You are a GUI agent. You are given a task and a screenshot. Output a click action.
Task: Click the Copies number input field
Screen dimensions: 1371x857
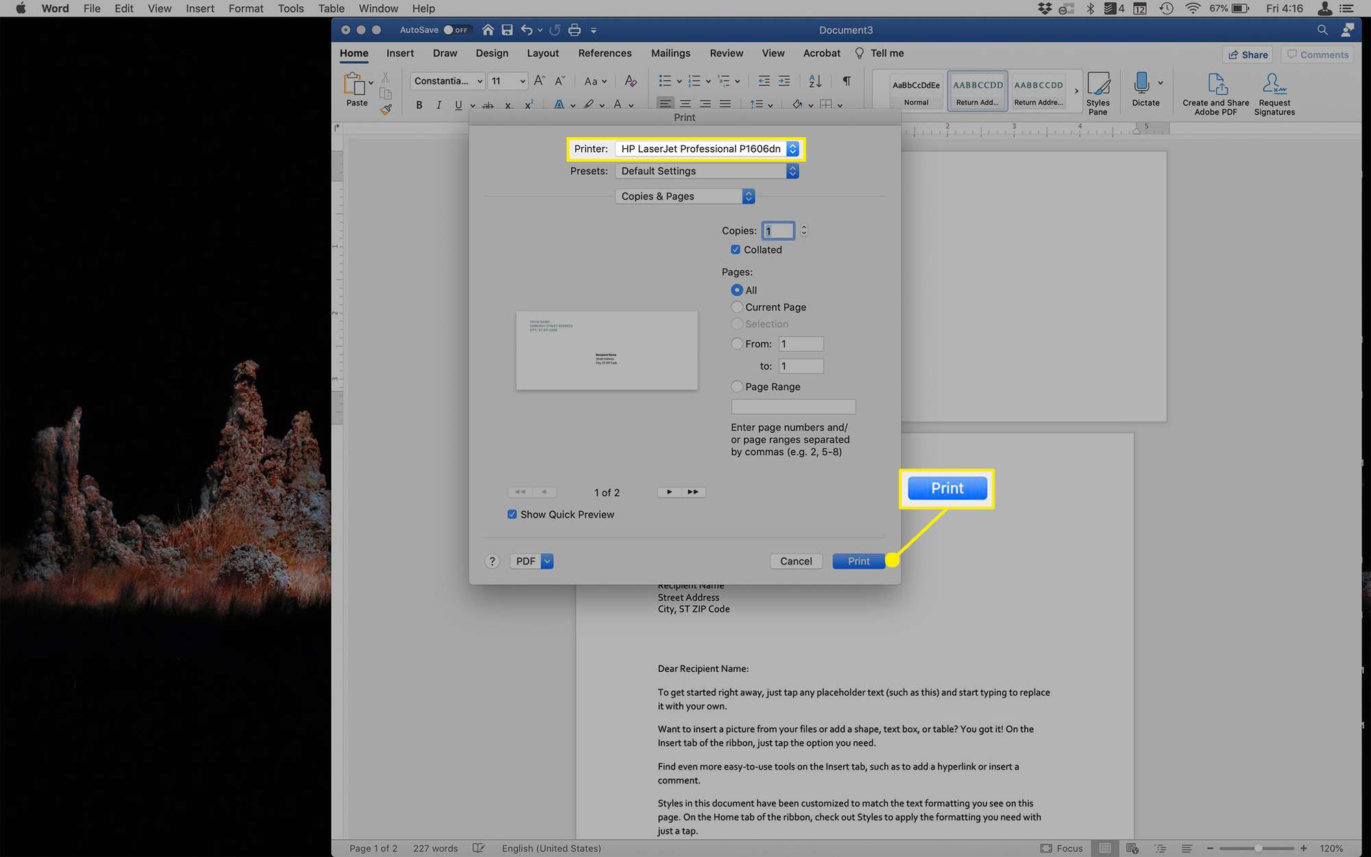[x=778, y=229]
